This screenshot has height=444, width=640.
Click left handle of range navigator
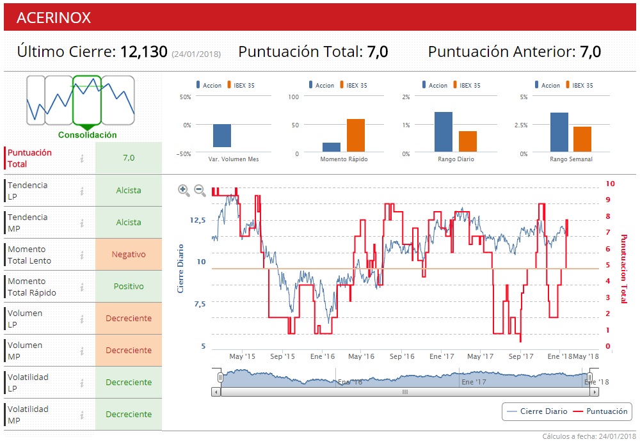click(220, 377)
